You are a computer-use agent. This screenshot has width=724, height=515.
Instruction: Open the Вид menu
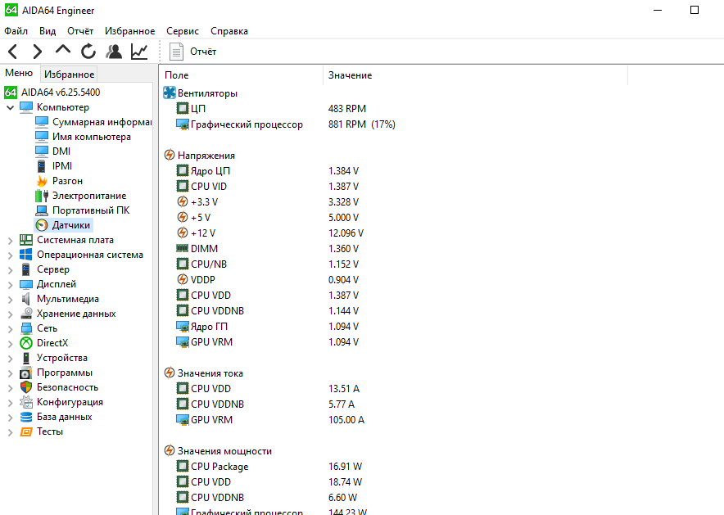pos(48,31)
